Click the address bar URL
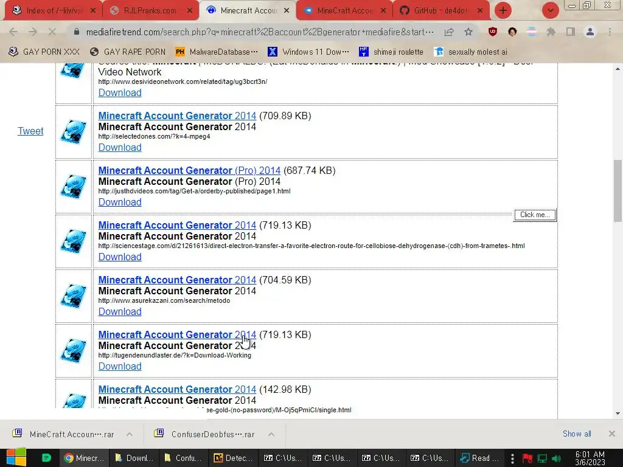Image resolution: width=623 pixels, height=467 pixels. (x=260, y=32)
